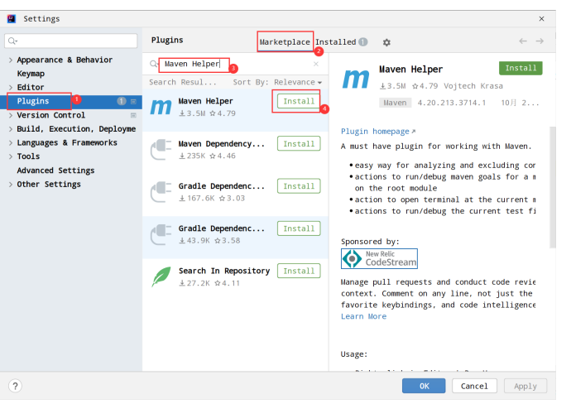Install Search In Repository plugin
Screen dimensions: 571x404
299,271
